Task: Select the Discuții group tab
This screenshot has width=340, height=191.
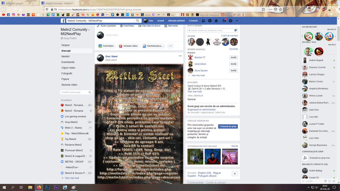Action: pos(76,51)
